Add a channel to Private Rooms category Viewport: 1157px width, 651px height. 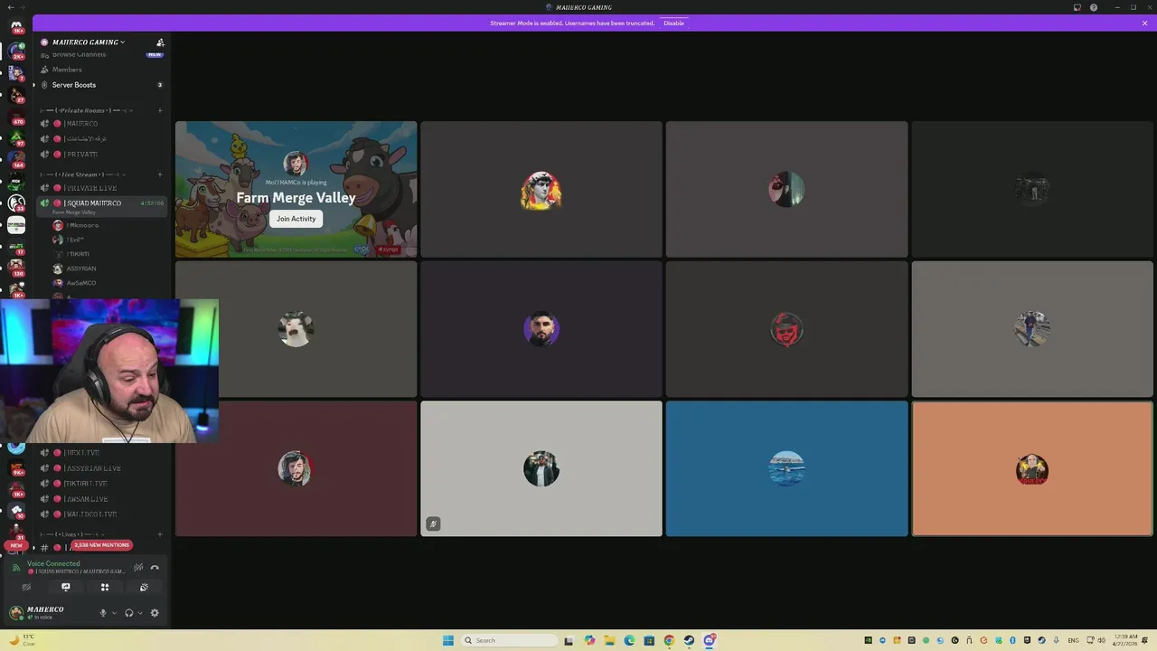(x=160, y=110)
